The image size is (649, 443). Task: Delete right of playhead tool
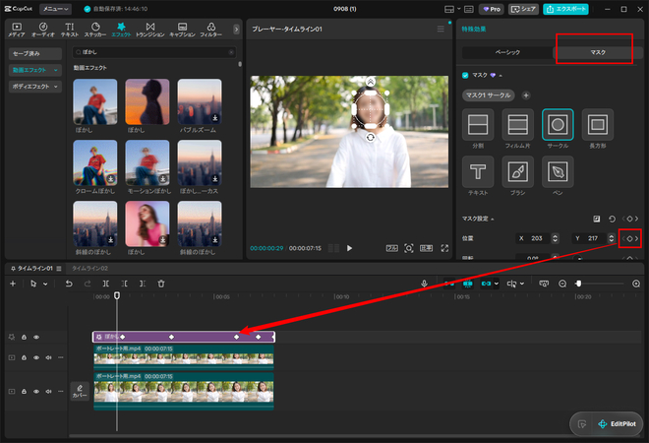pos(143,284)
